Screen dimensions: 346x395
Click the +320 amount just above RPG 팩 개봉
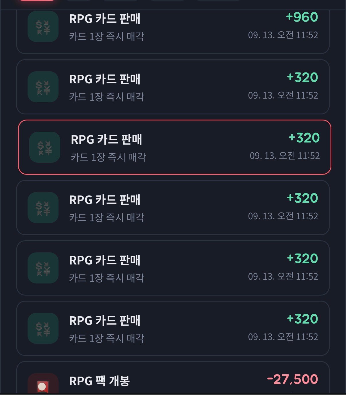pyautogui.click(x=302, y=319)
